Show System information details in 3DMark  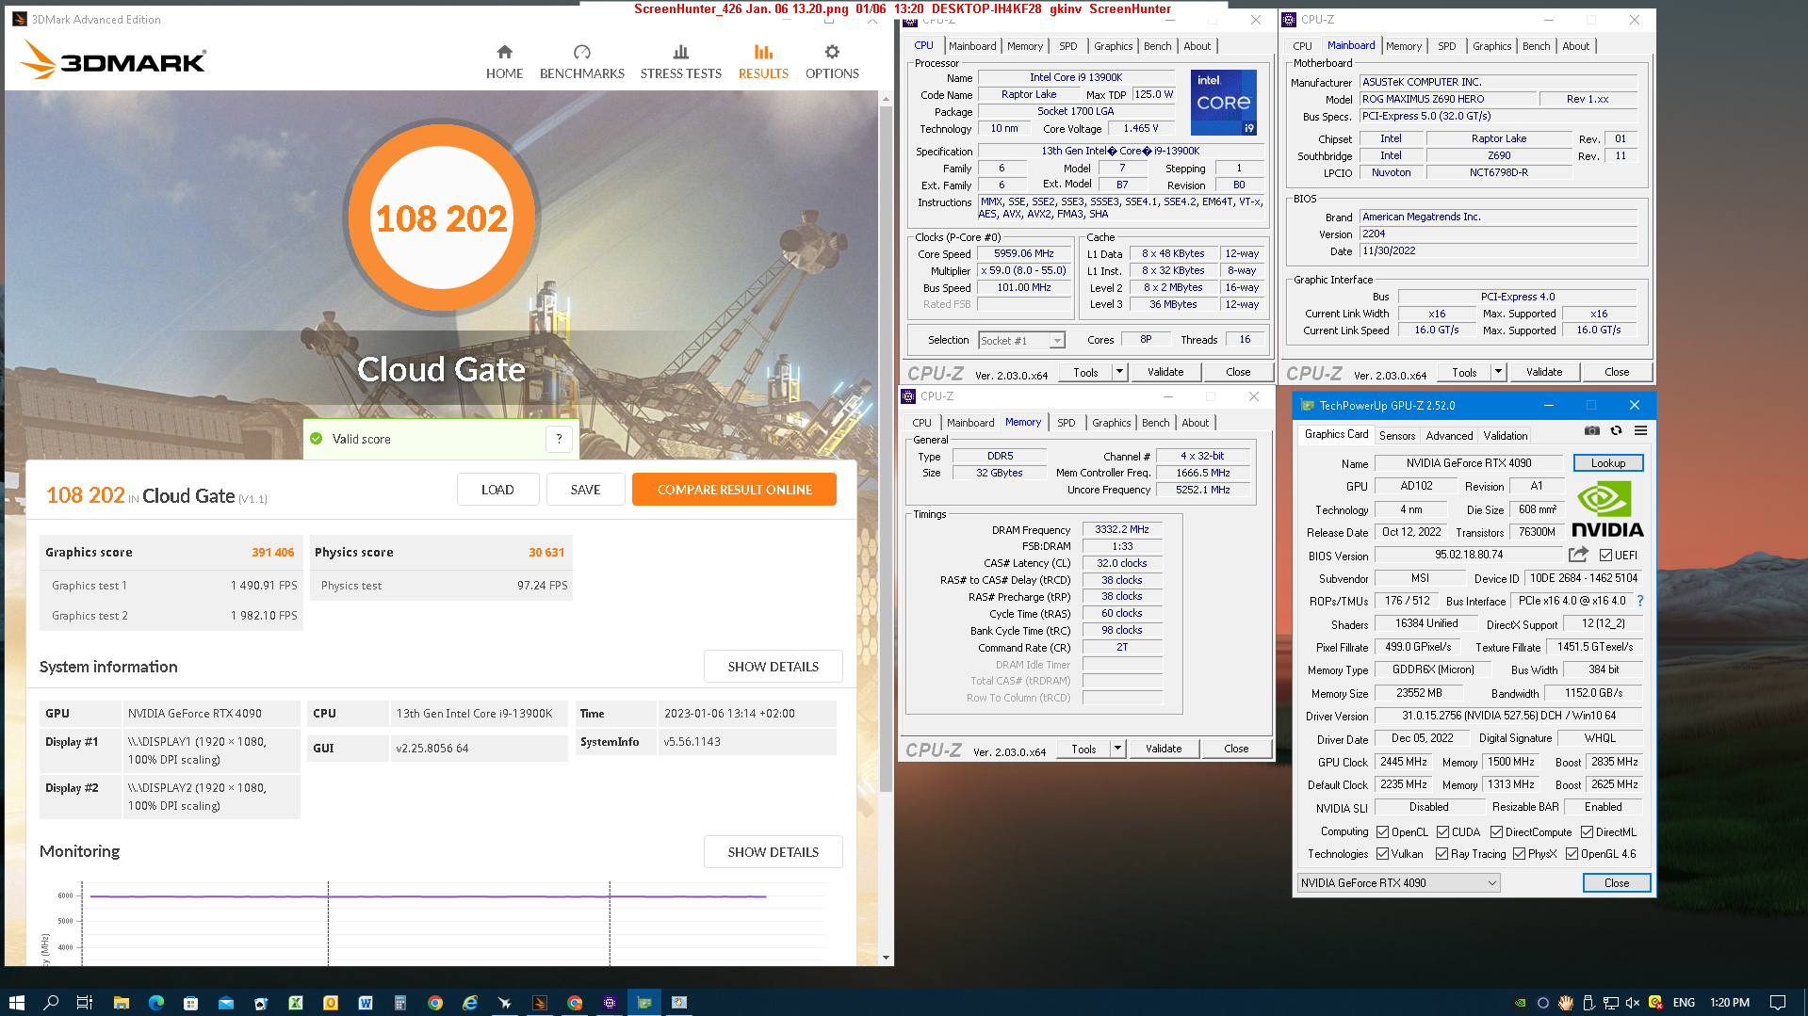[773, 667]
